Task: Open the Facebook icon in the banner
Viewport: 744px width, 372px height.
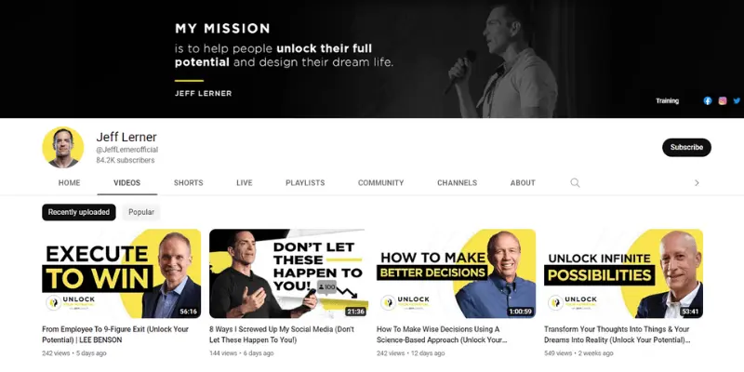Action: coord(708,100)
